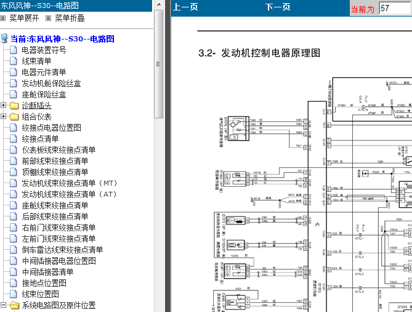
Task: Go to next page with 下一页
Action: tap(278, 7)
